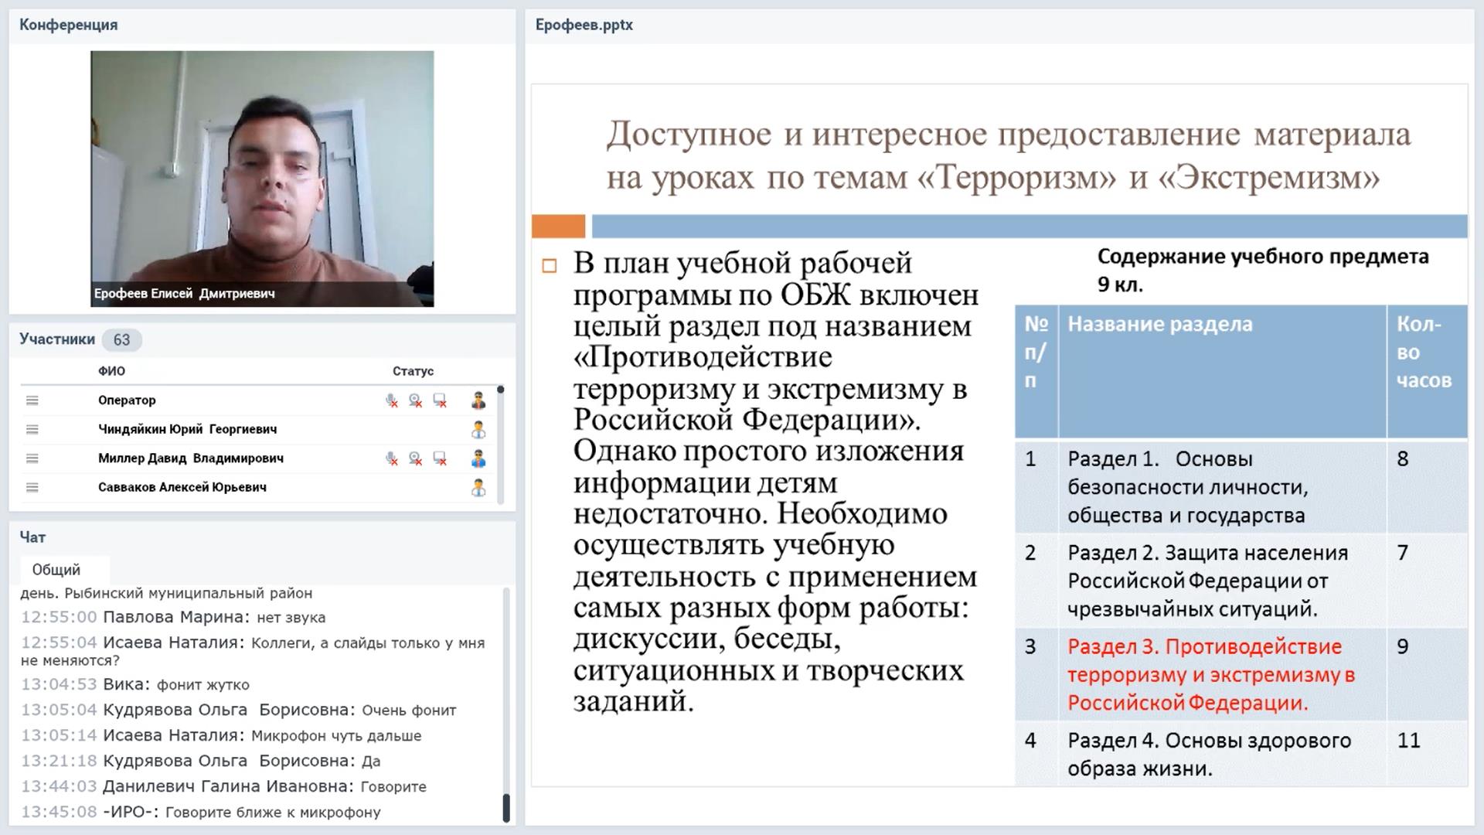This screenshot has height=835, width=1484.
Task: Click disabled screen share icon of Оператор
Action: [x=440, y=400]
